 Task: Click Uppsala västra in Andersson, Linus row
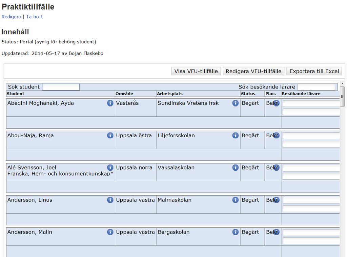tap(136, 200)
